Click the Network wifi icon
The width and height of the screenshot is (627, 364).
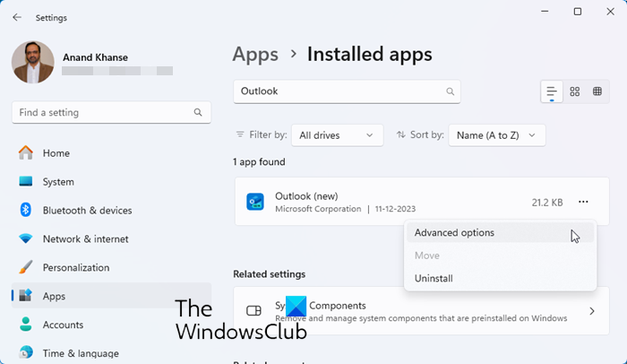click(26, 239)
